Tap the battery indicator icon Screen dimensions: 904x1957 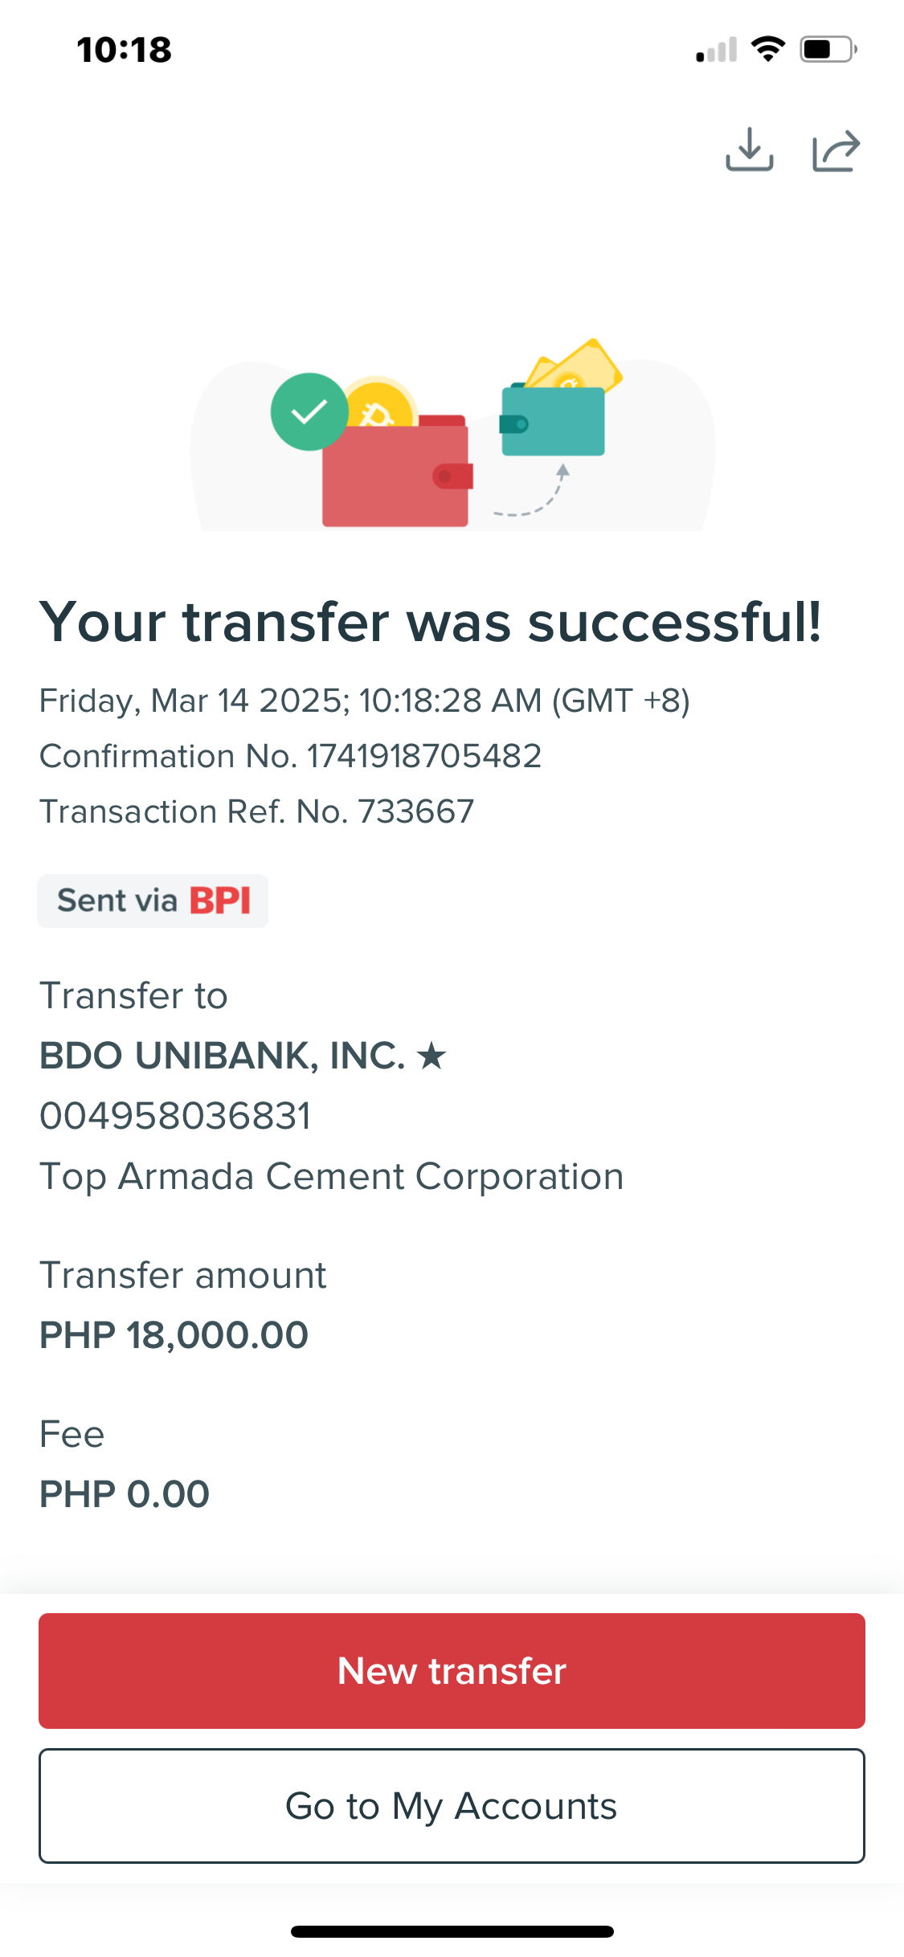coord(828,49)
